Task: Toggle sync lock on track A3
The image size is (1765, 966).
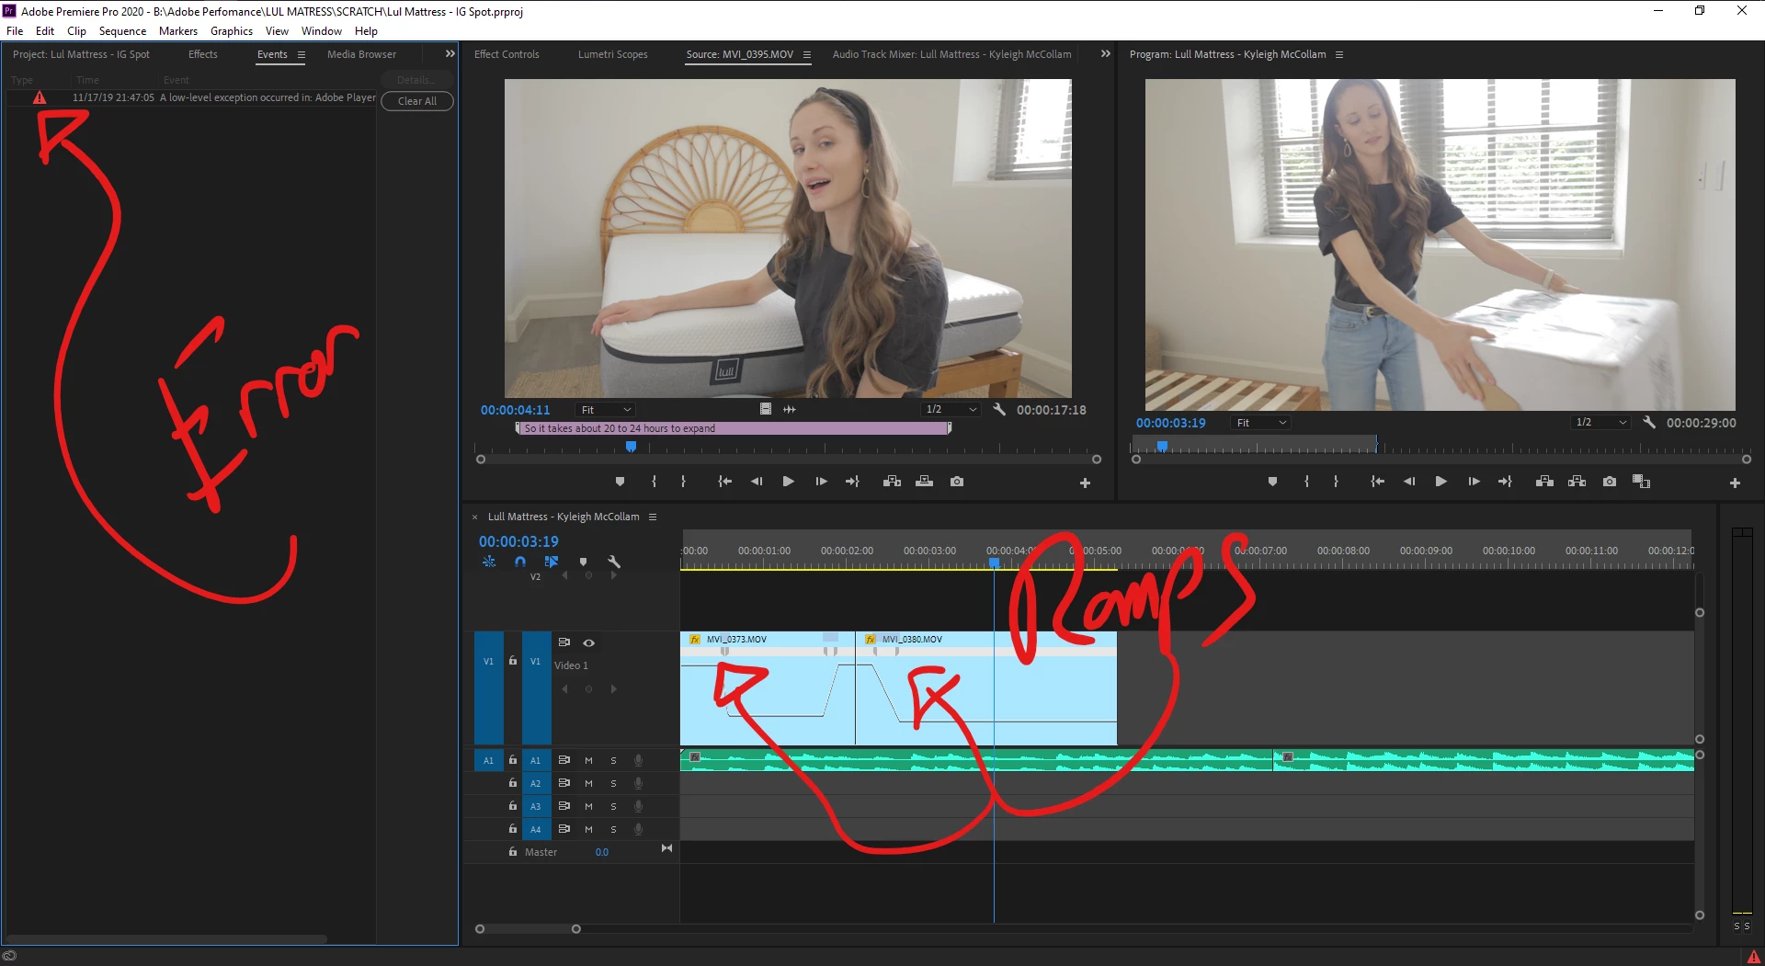Action: [564, 806]
